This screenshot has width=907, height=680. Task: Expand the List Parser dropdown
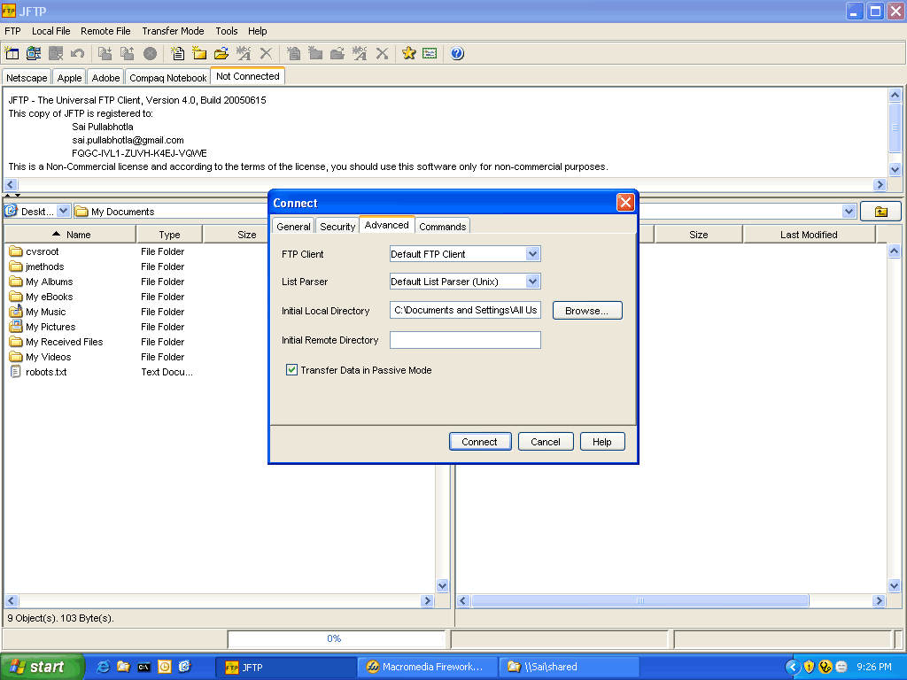(x=532, y=282)
